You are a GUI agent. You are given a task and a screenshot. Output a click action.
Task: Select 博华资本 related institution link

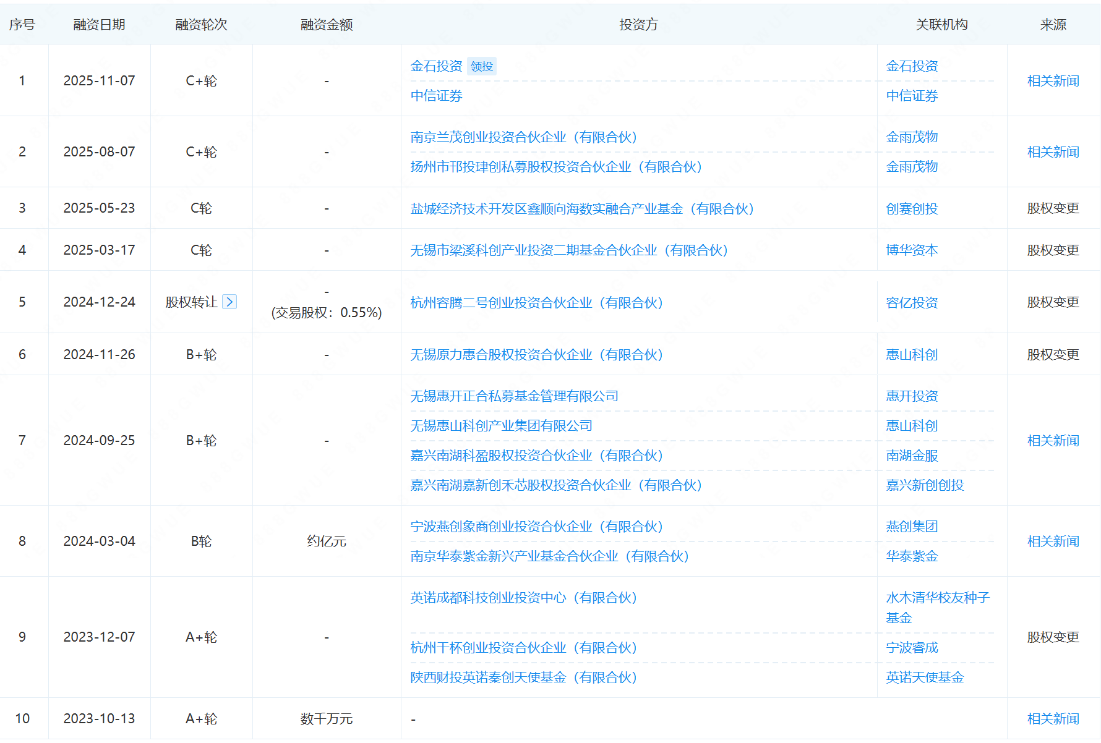[x=912, y=250]
